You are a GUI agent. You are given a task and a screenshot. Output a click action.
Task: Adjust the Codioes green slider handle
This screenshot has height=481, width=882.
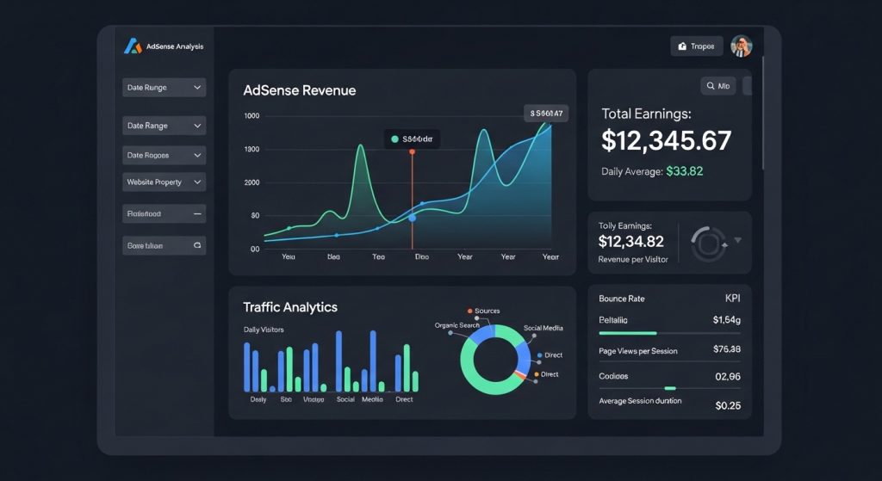point(670,388)
